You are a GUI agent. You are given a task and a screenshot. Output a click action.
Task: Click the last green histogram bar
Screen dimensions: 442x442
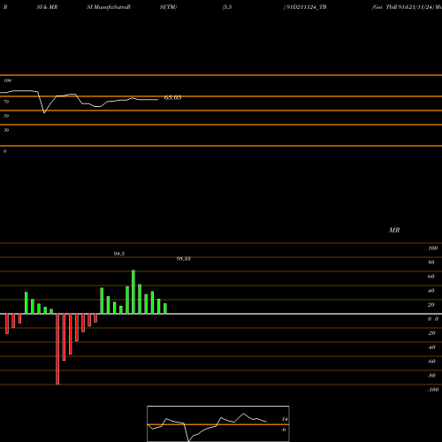tap(165, 309)
